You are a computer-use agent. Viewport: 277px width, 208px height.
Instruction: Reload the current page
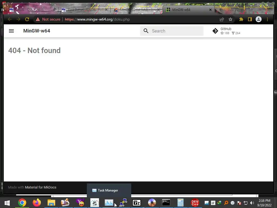27,19
